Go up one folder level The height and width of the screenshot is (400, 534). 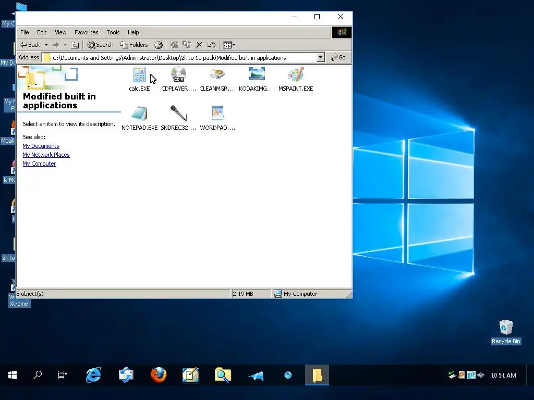[x=75, y=45]
